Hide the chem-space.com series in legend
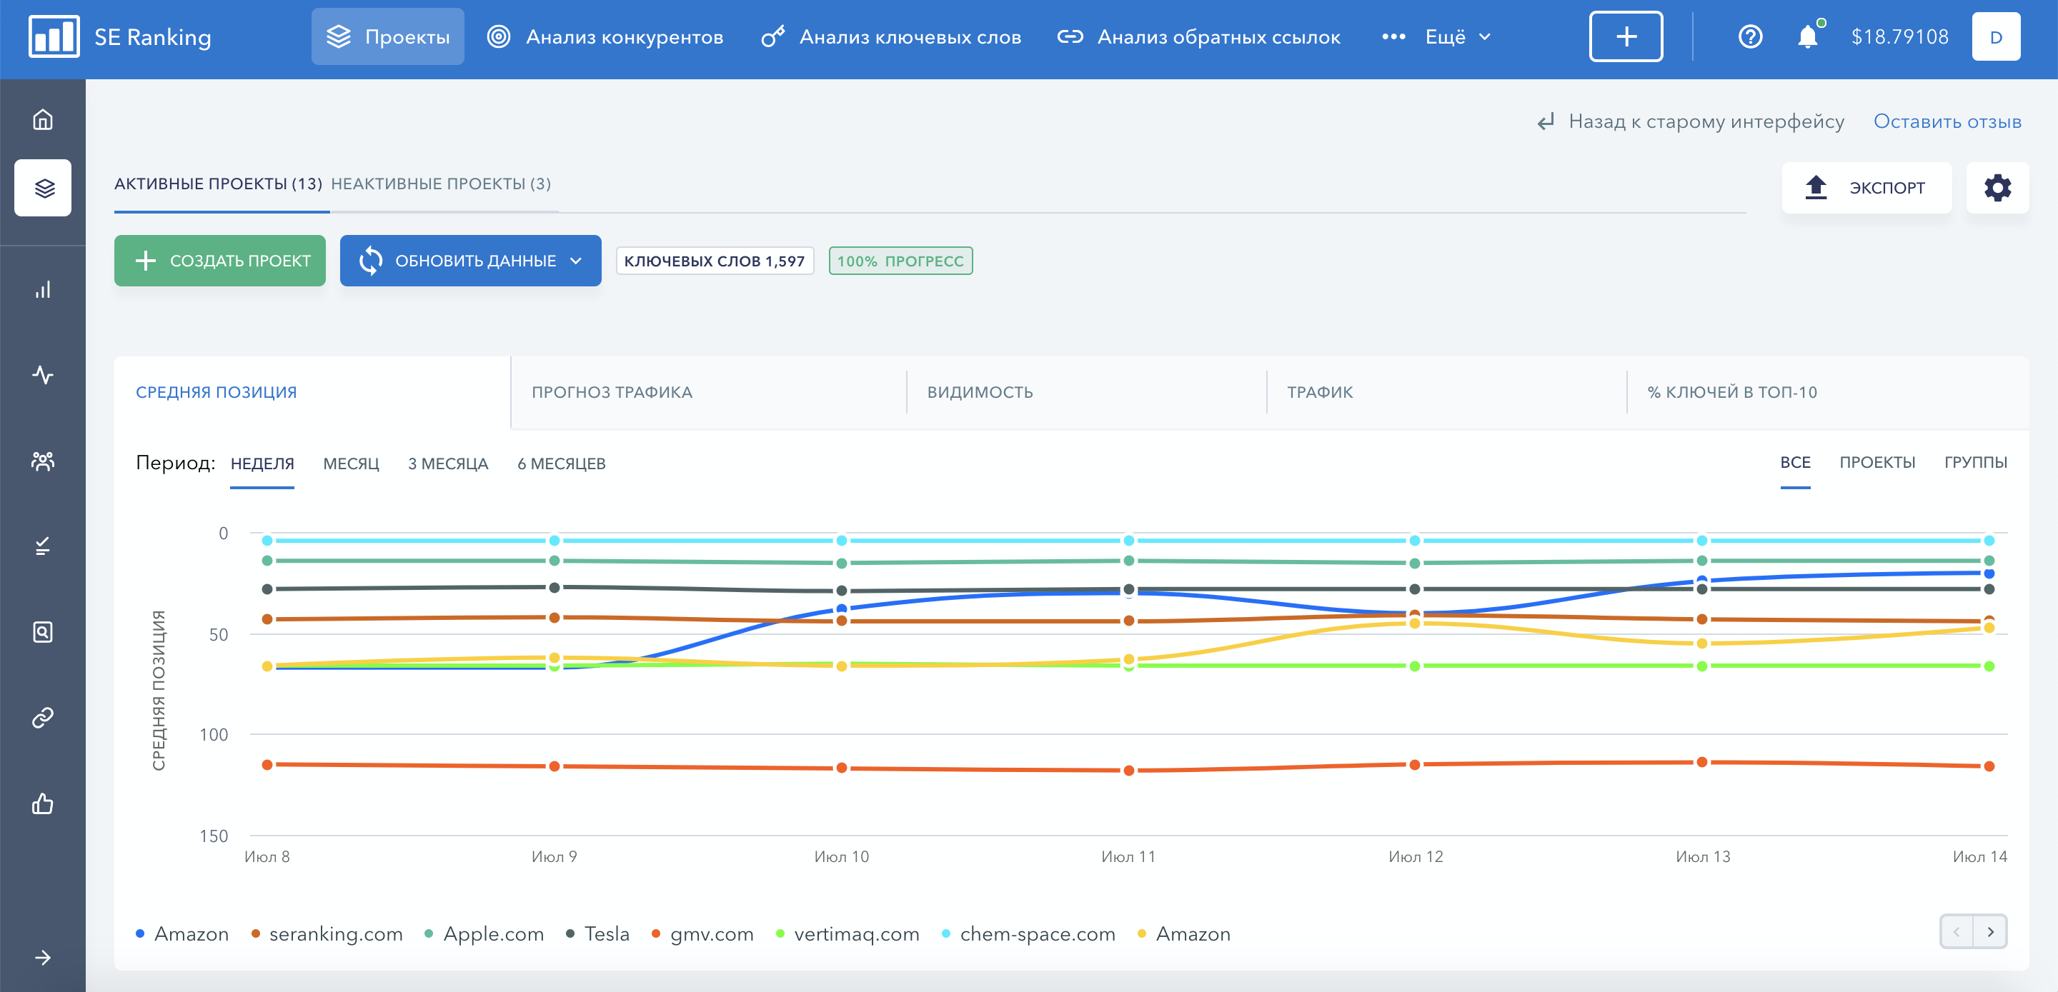This screenshot has width=2058, height=992. coord(1036,933)
